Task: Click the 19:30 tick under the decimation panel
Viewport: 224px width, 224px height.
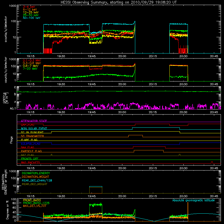Action: 61,196
